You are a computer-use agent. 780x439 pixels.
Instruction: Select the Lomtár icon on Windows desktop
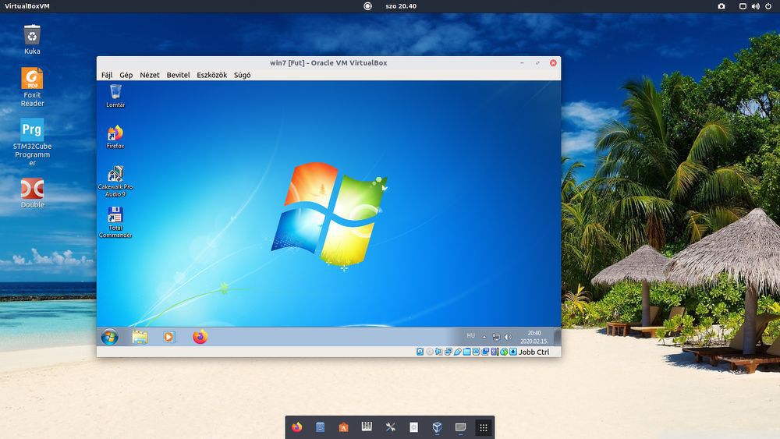(x=115, y=96)
